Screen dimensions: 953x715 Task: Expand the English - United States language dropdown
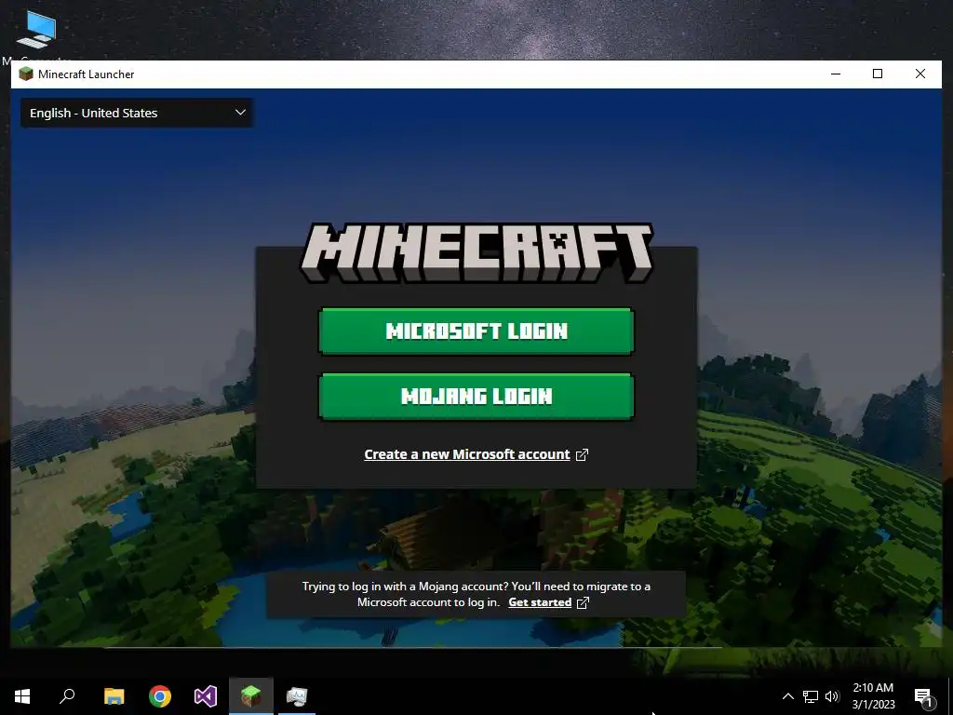(x=138, y=113)
